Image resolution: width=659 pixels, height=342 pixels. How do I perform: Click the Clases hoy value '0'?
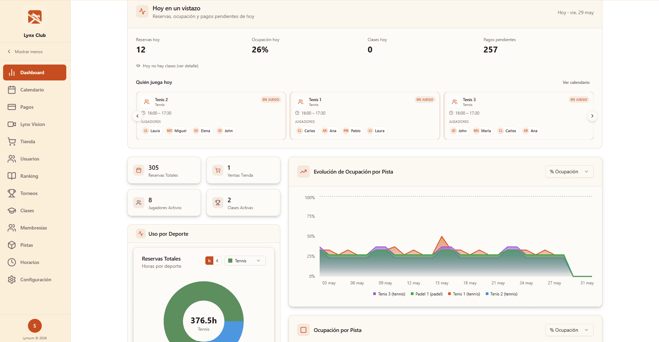[370, 50]
